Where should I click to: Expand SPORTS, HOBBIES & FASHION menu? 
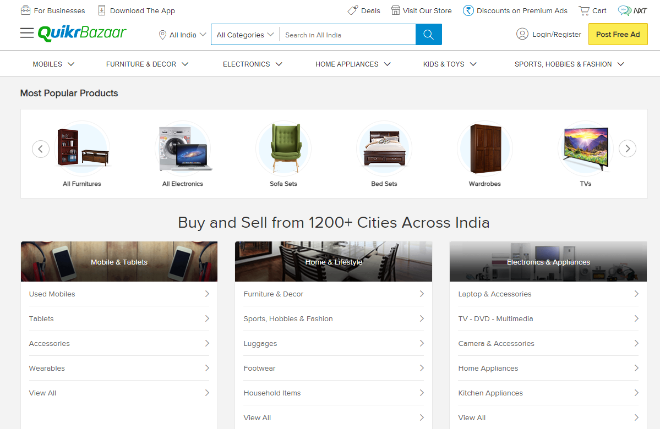569,64
